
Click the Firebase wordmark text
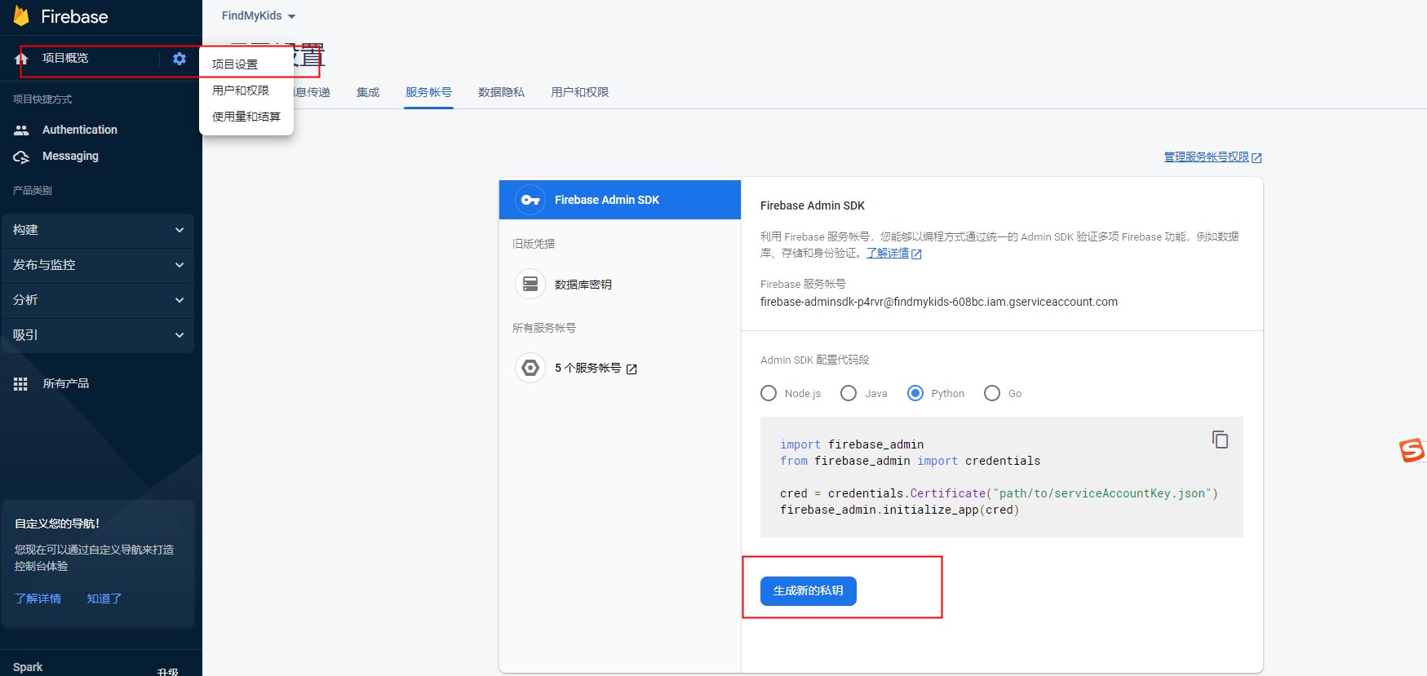click(74, 16)
